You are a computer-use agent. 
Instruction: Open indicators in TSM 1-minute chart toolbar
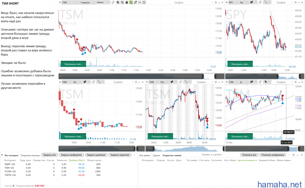(x=113, y=3)
